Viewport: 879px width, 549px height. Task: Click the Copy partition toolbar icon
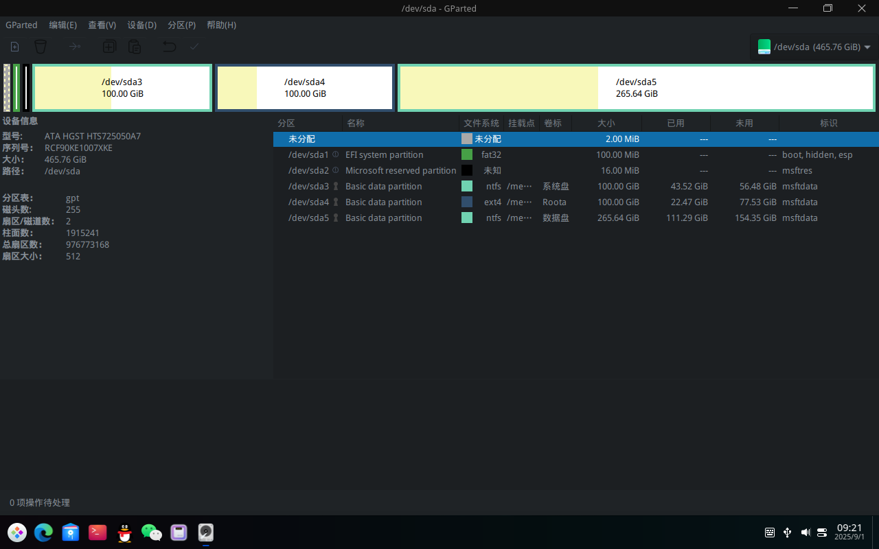[109, 47]
